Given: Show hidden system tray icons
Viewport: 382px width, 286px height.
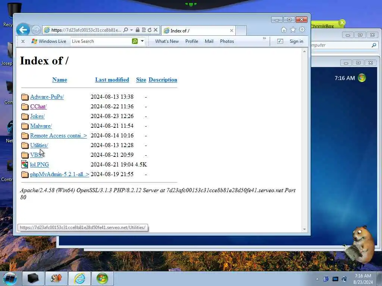Looking at the screenshot, I should click(x=317, y=279).
